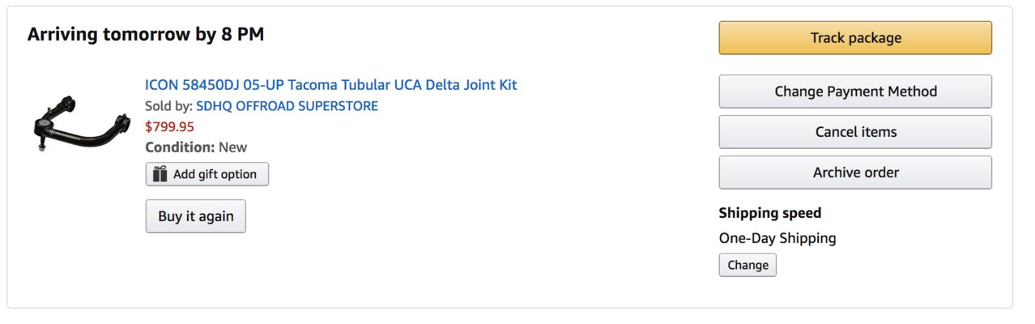Viewport: 1035px width, 324px height.
Task: Track the package
Action: (855, 38)
